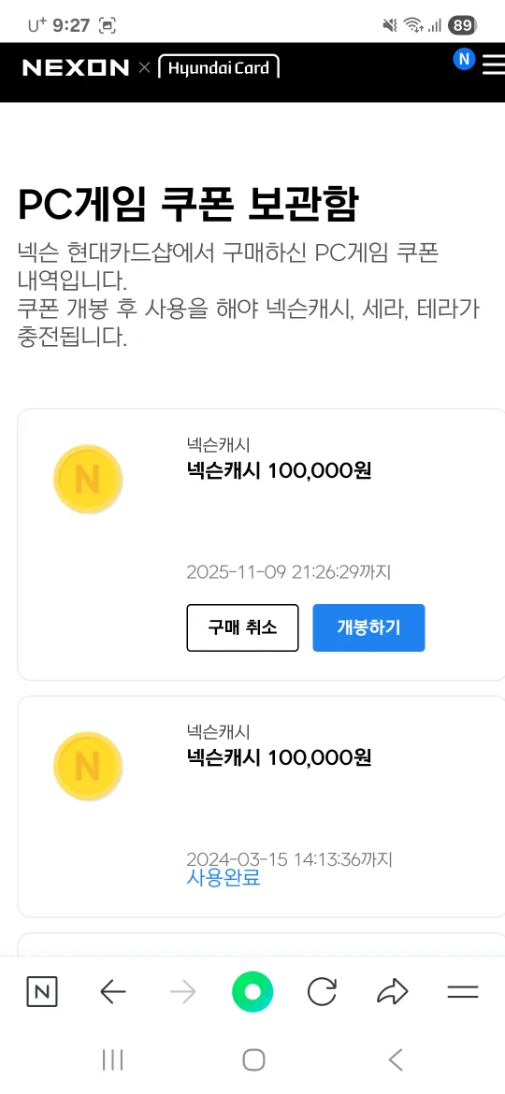Go forward using browser right arrow
Screen dimensions: 505x1094
pyautogui.click(x=182, y=991)
